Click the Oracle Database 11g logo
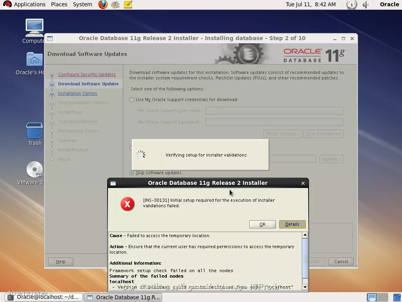Image resolution: width=402 pixels, height=302 pixels. pos(314,55)
